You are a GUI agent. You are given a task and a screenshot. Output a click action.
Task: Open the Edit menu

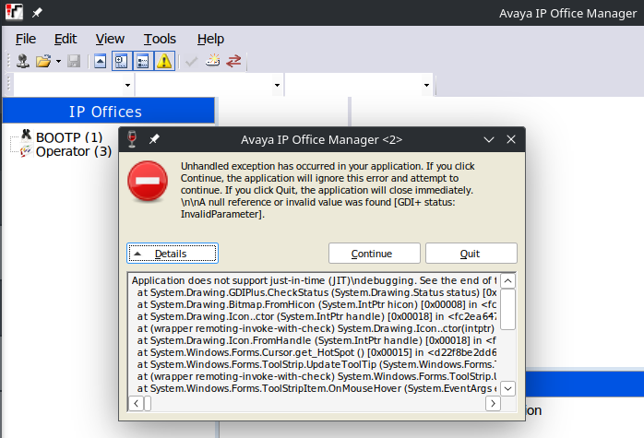66,39
